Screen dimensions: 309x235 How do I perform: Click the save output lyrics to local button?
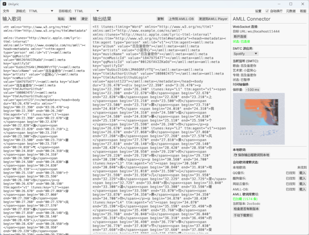pos(256,155)
